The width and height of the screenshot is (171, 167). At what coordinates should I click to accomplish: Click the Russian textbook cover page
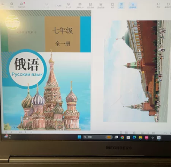(x=46, y=70)
